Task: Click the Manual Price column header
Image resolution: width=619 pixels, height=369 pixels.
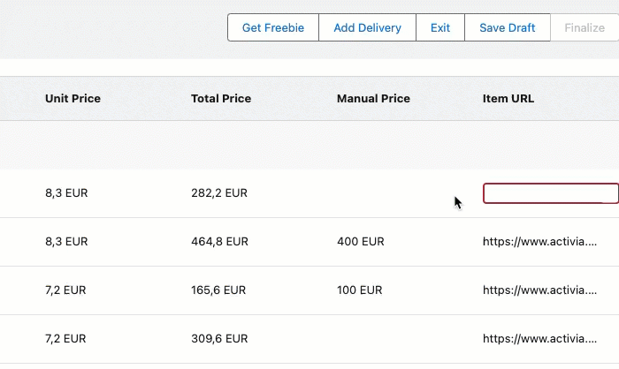Action: (x=373, y=99)
